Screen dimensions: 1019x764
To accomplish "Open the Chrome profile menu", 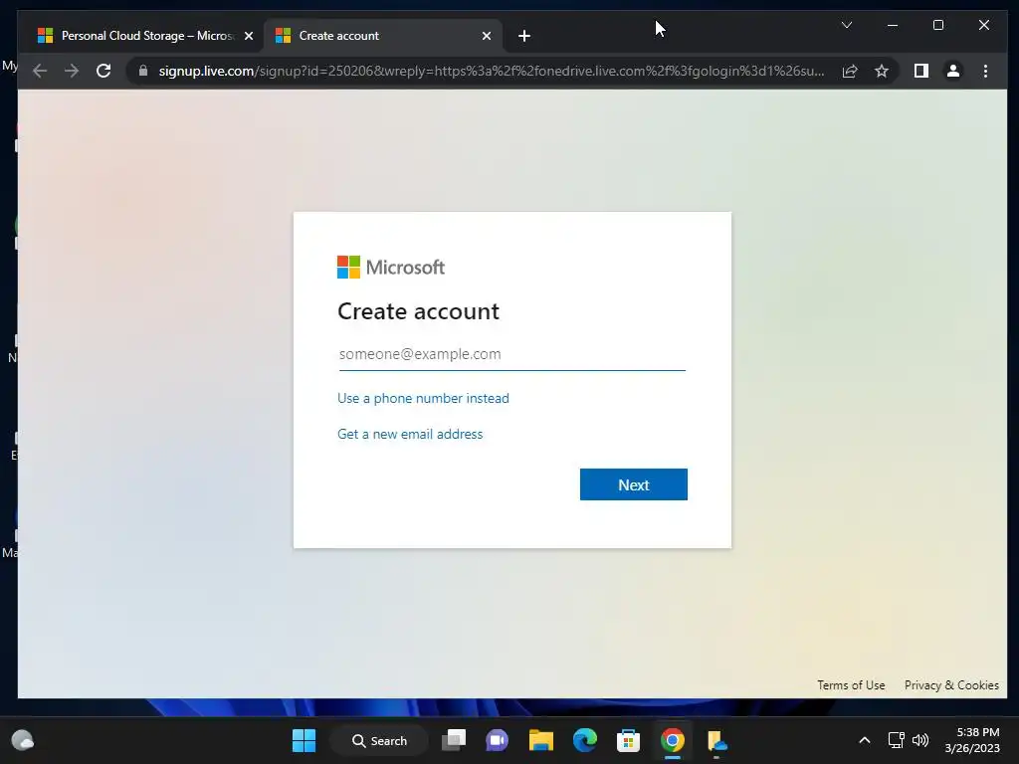I will [x=952, y=71].
